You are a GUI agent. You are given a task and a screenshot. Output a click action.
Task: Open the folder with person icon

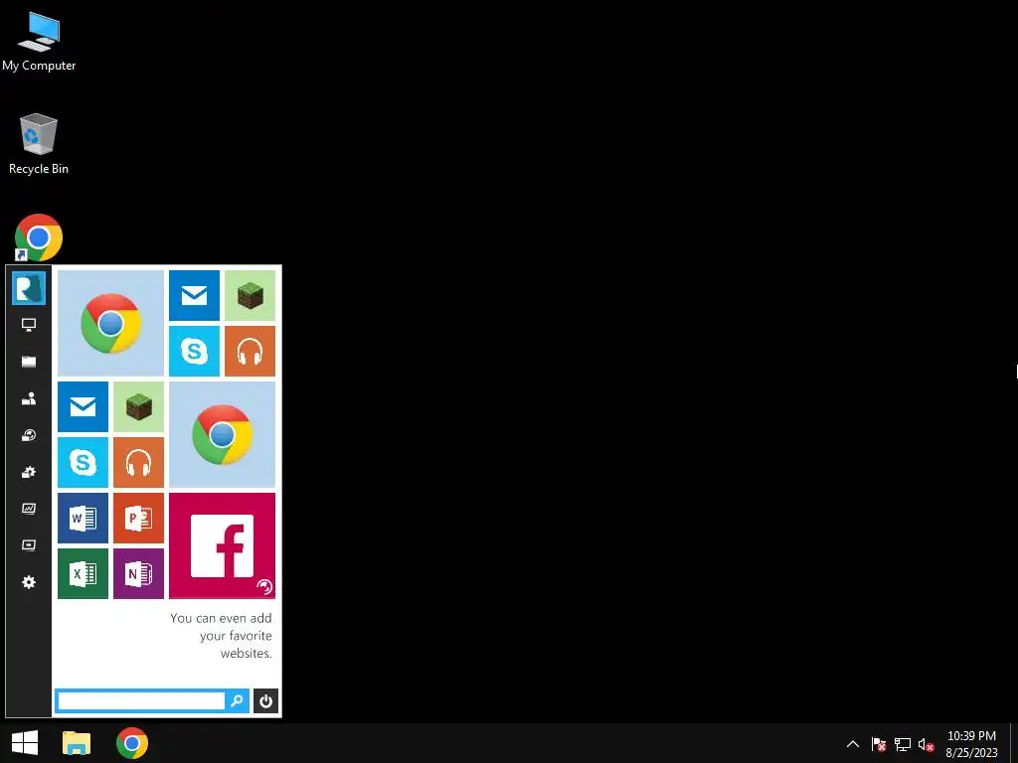pyautogui.click(x=29, y=398)
